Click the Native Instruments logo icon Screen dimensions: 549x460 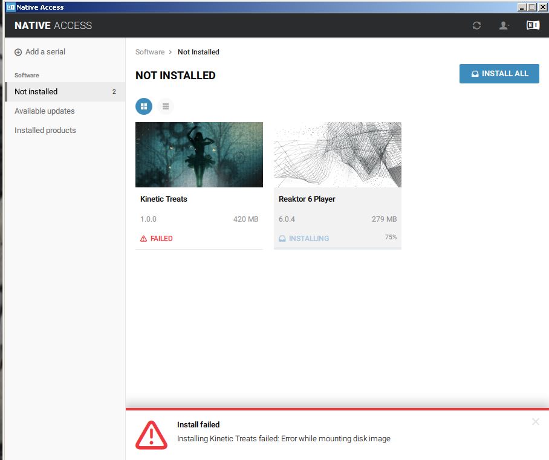point(533,25)
